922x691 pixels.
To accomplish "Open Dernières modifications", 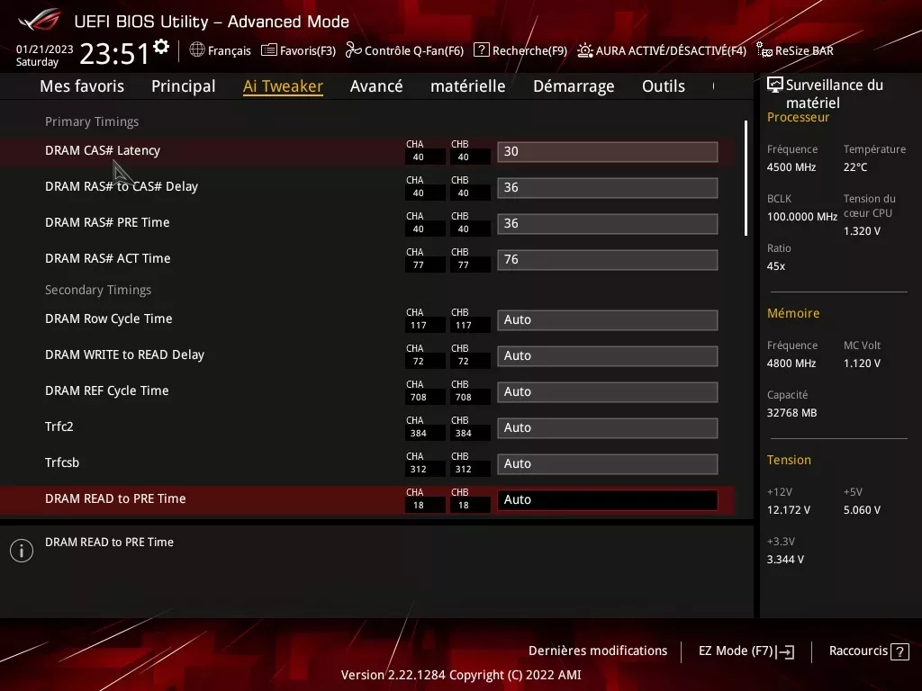I will pyautogui.click(x=598, y=651).
